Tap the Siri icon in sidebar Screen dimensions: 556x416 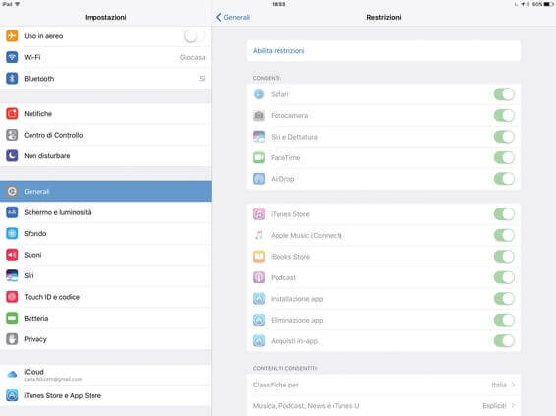[x=12, y=275]
